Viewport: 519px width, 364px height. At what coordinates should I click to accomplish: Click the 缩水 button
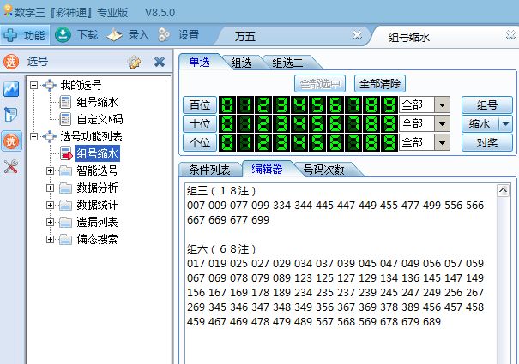pos(480,124)
